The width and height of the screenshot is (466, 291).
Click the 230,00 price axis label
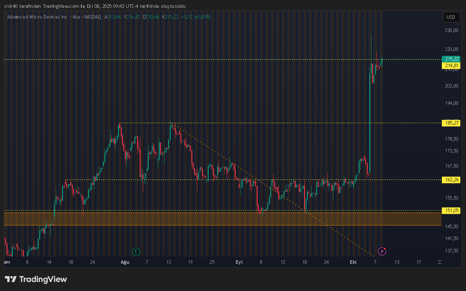(452, 30)
